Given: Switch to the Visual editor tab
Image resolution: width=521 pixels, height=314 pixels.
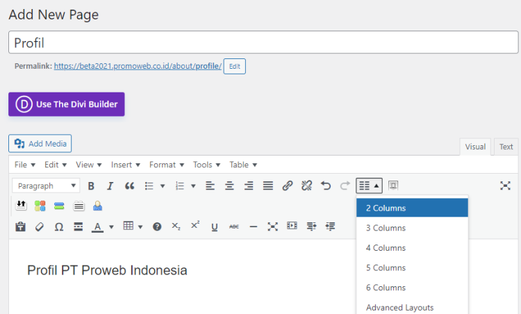Looking at the screenshot, I should tap(475, 147).
